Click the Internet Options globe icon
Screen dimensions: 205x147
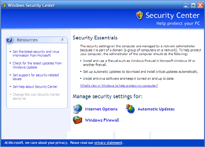77,109
